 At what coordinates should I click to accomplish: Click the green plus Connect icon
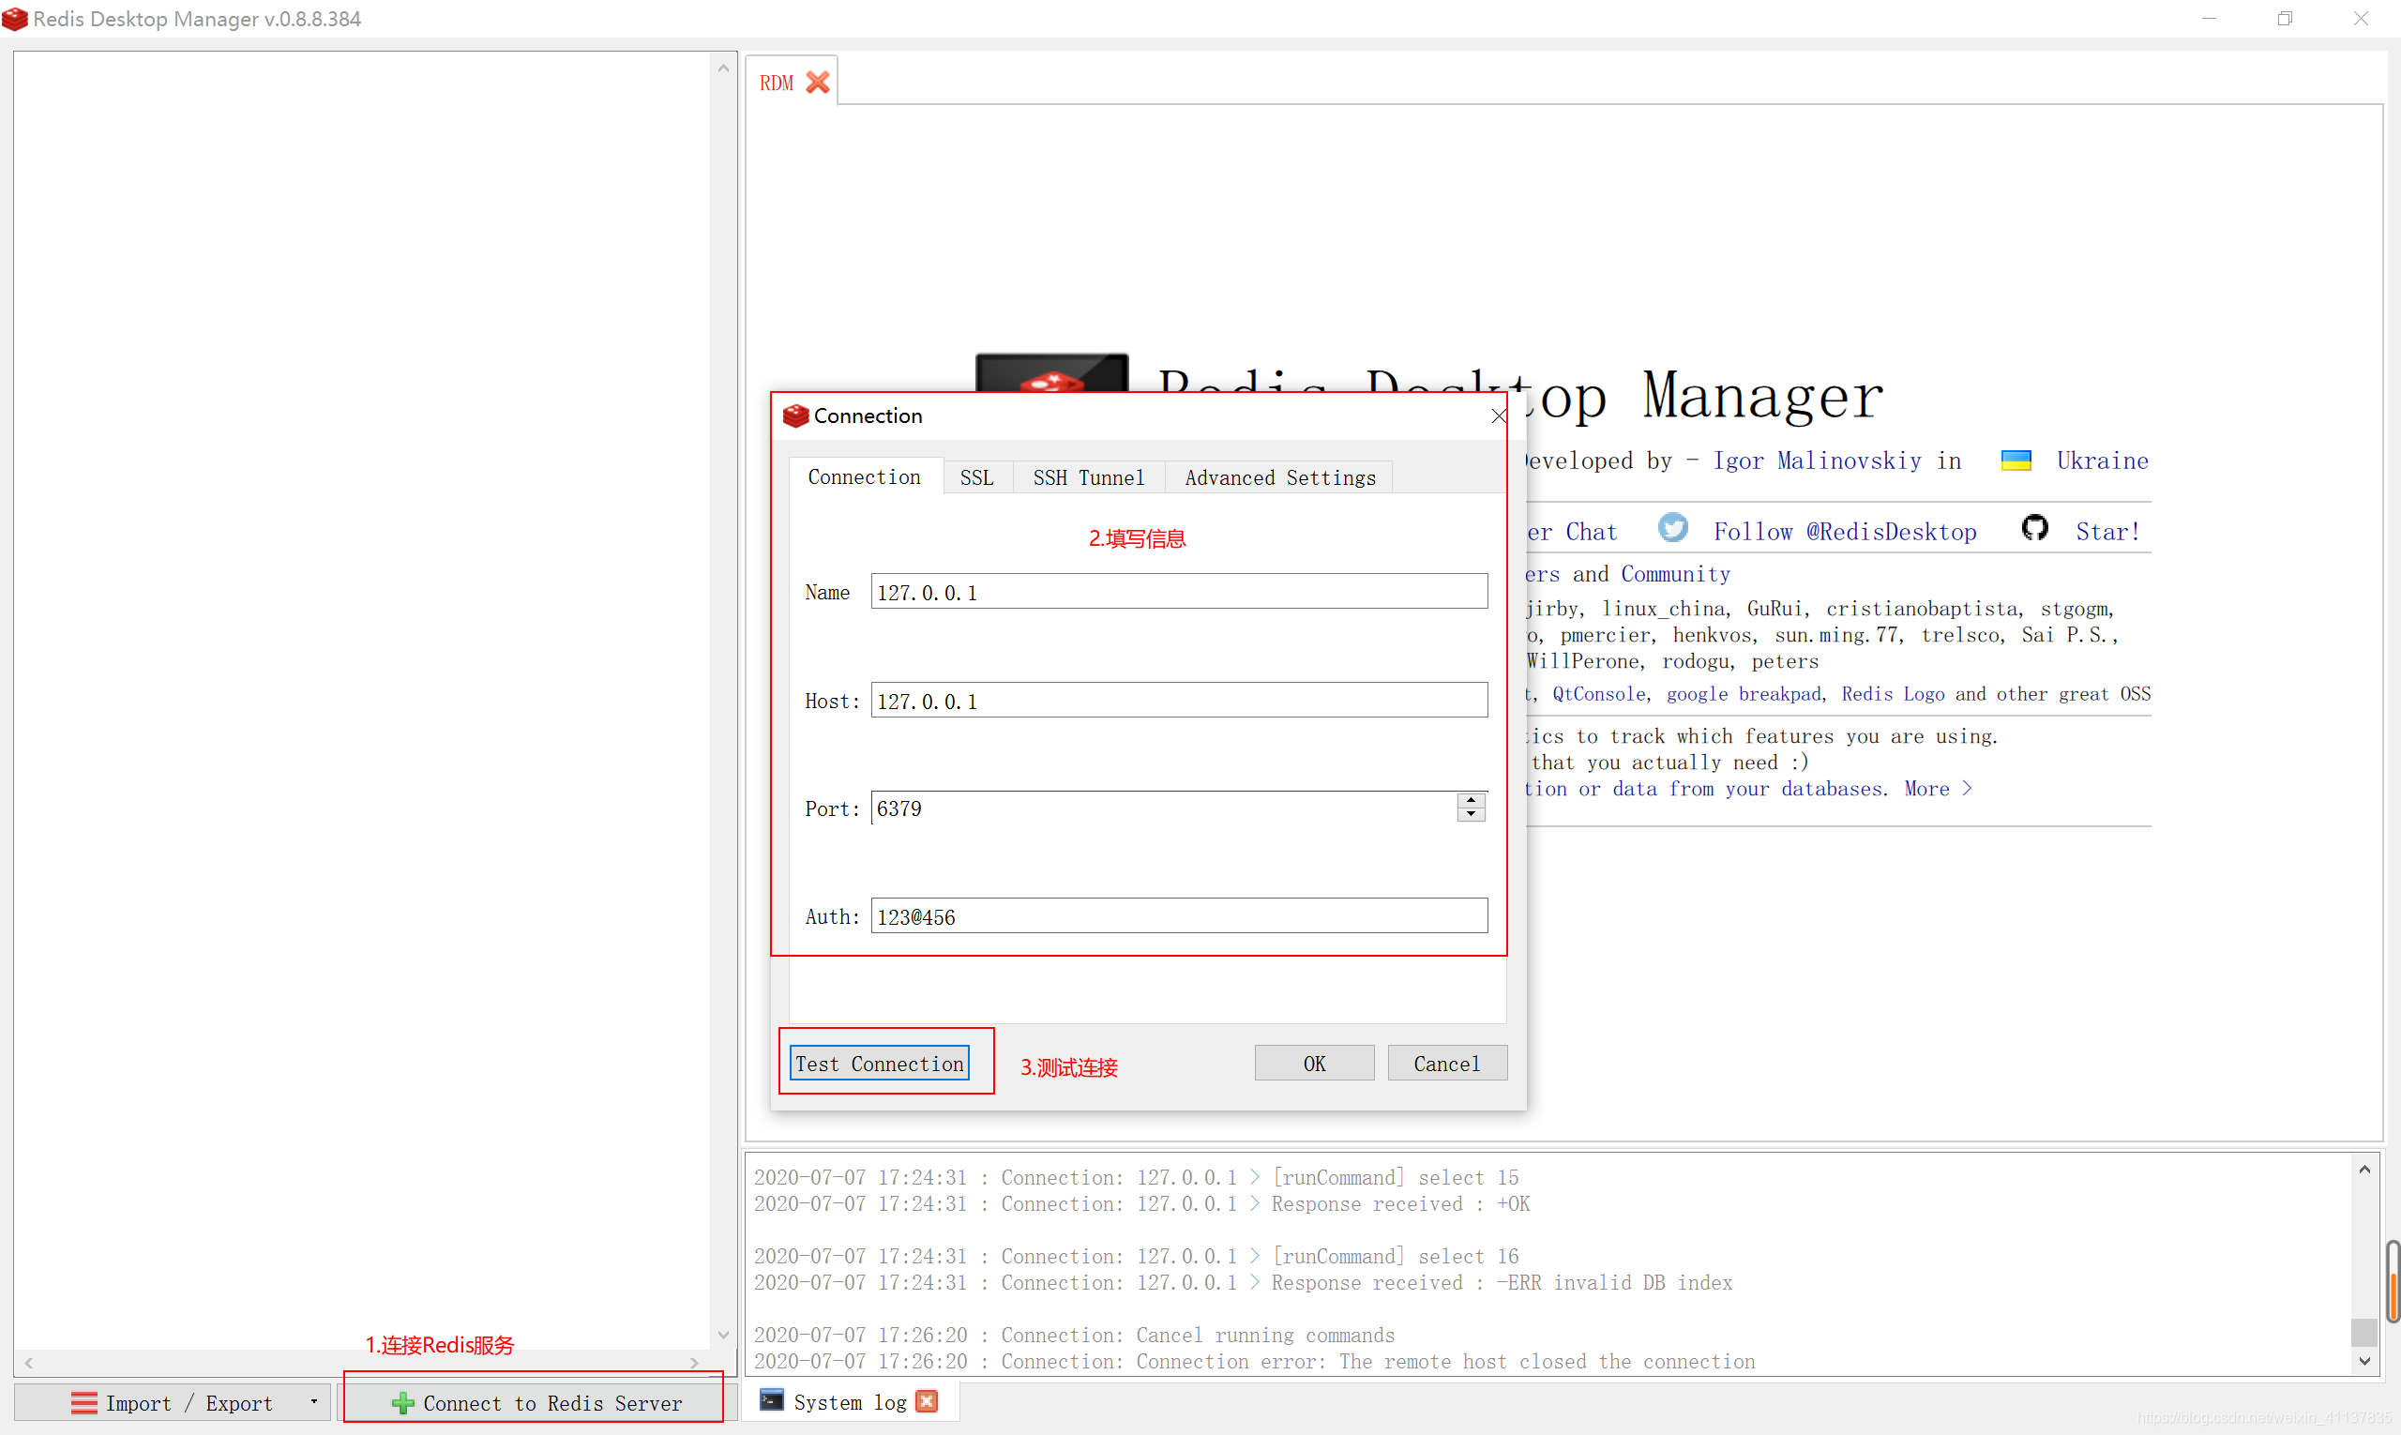pos(402,1403)
